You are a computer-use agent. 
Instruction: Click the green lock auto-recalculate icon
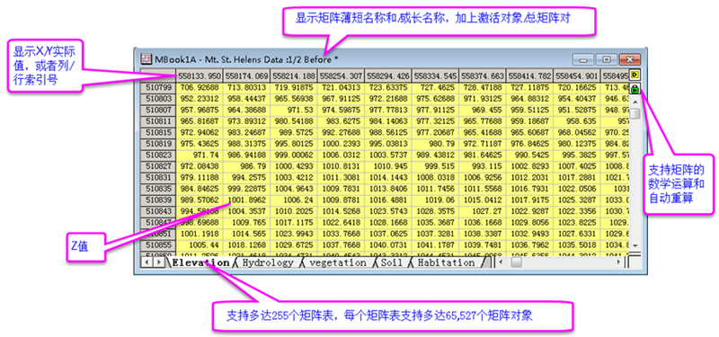[x=635, y=88]
